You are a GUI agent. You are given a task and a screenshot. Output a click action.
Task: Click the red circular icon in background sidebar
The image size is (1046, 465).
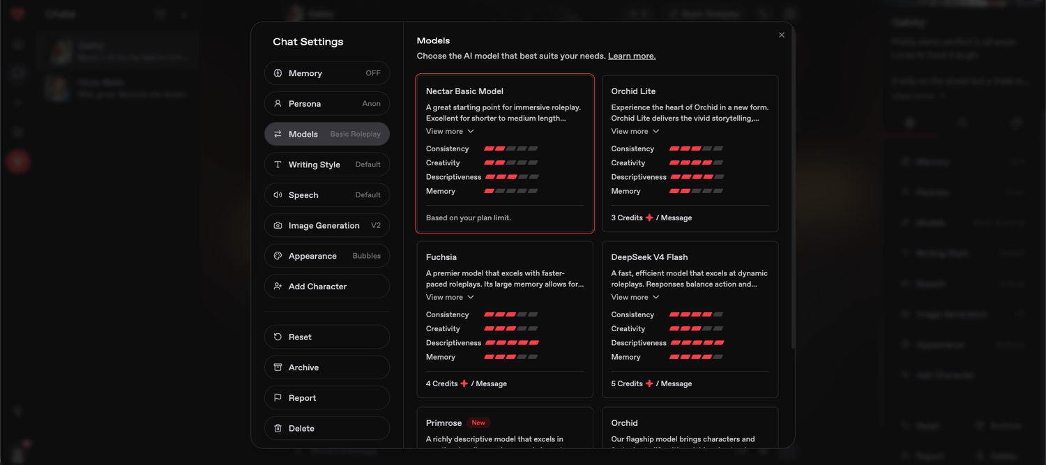pyautogui.click(x=18, y=161)
